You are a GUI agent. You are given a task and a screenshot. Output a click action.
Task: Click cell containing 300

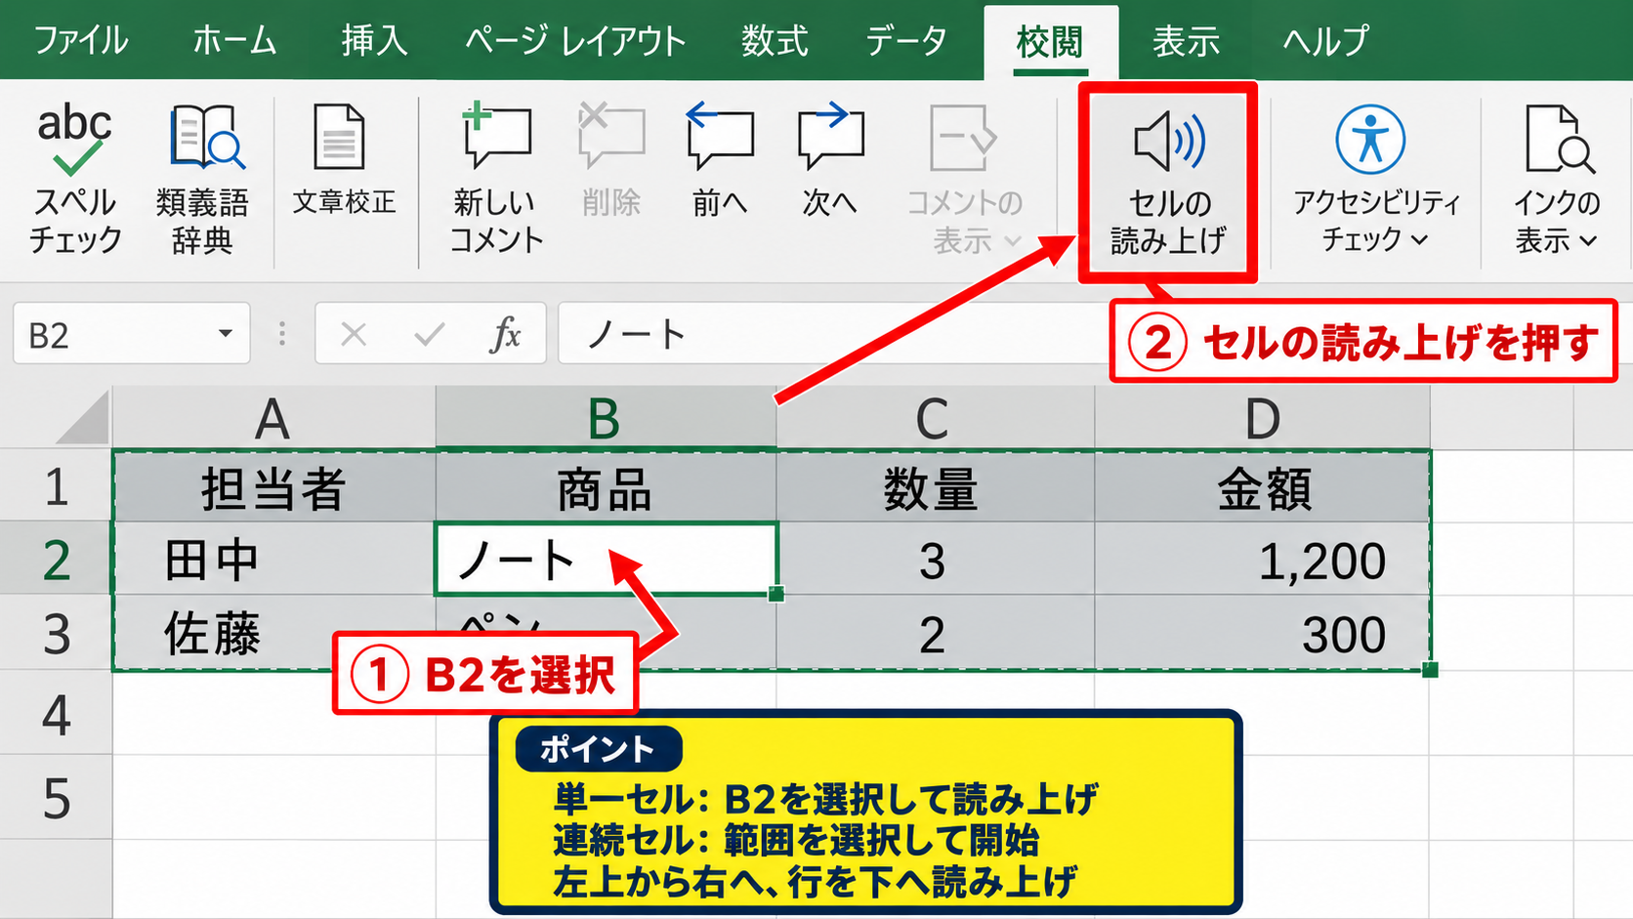(x=1262, y=633)
